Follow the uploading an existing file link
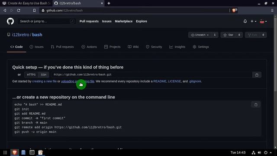 pos(77,81)
